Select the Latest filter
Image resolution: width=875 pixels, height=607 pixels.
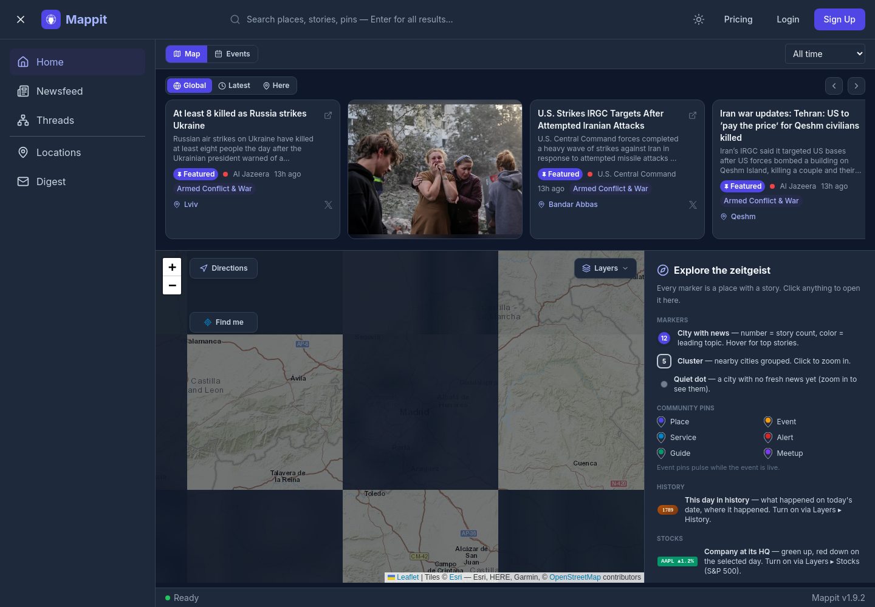pos(235,86)
